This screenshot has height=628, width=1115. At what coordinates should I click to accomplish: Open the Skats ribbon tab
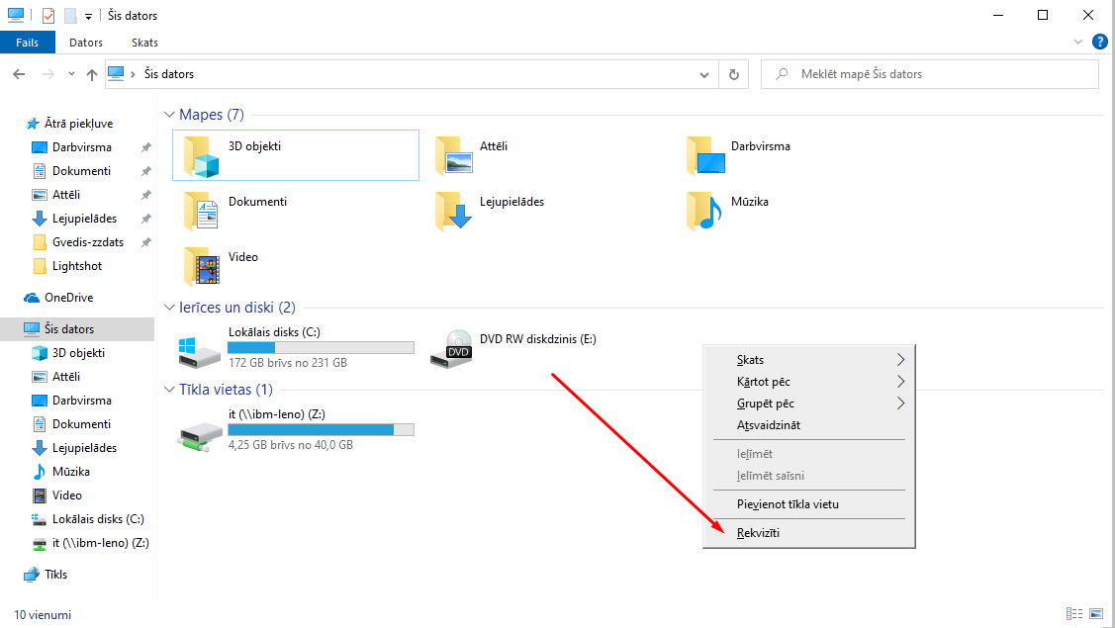(144, 43)
